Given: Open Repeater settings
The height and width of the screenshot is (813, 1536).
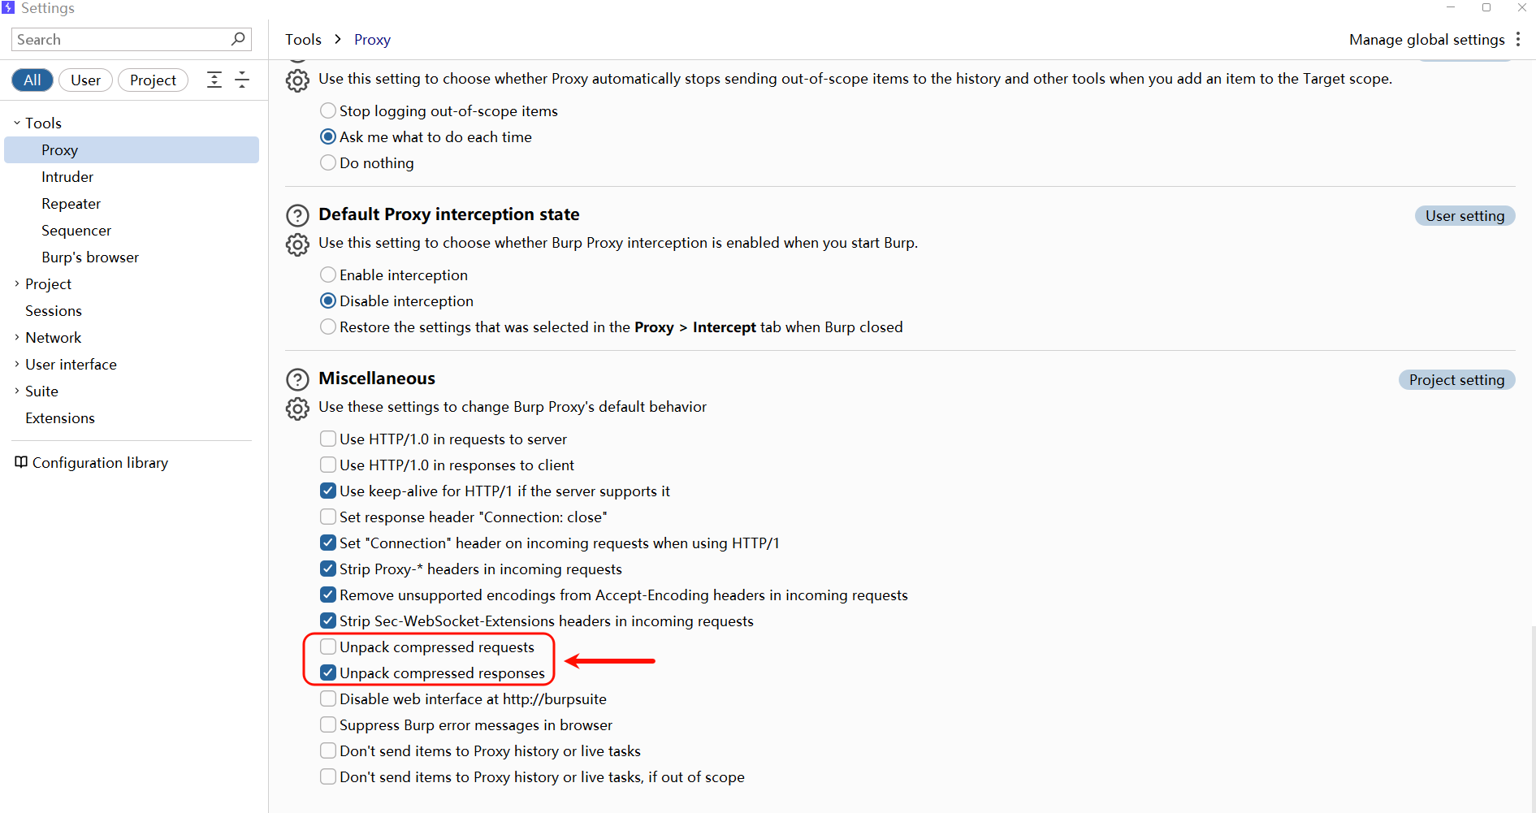Looking at the screenshot, I should (x=71, y=203).
